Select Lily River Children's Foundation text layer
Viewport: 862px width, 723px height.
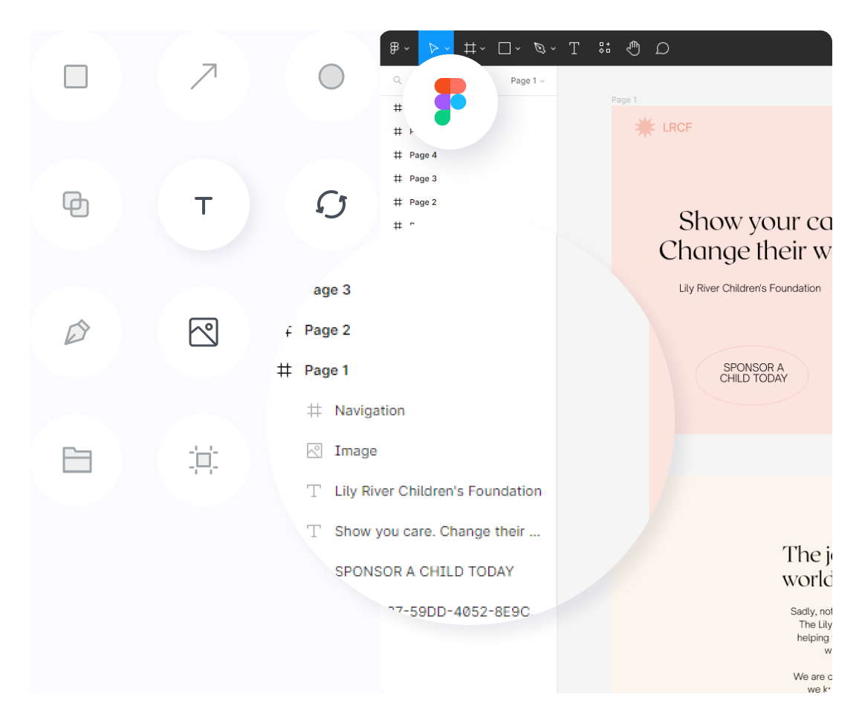coord(438,491)
